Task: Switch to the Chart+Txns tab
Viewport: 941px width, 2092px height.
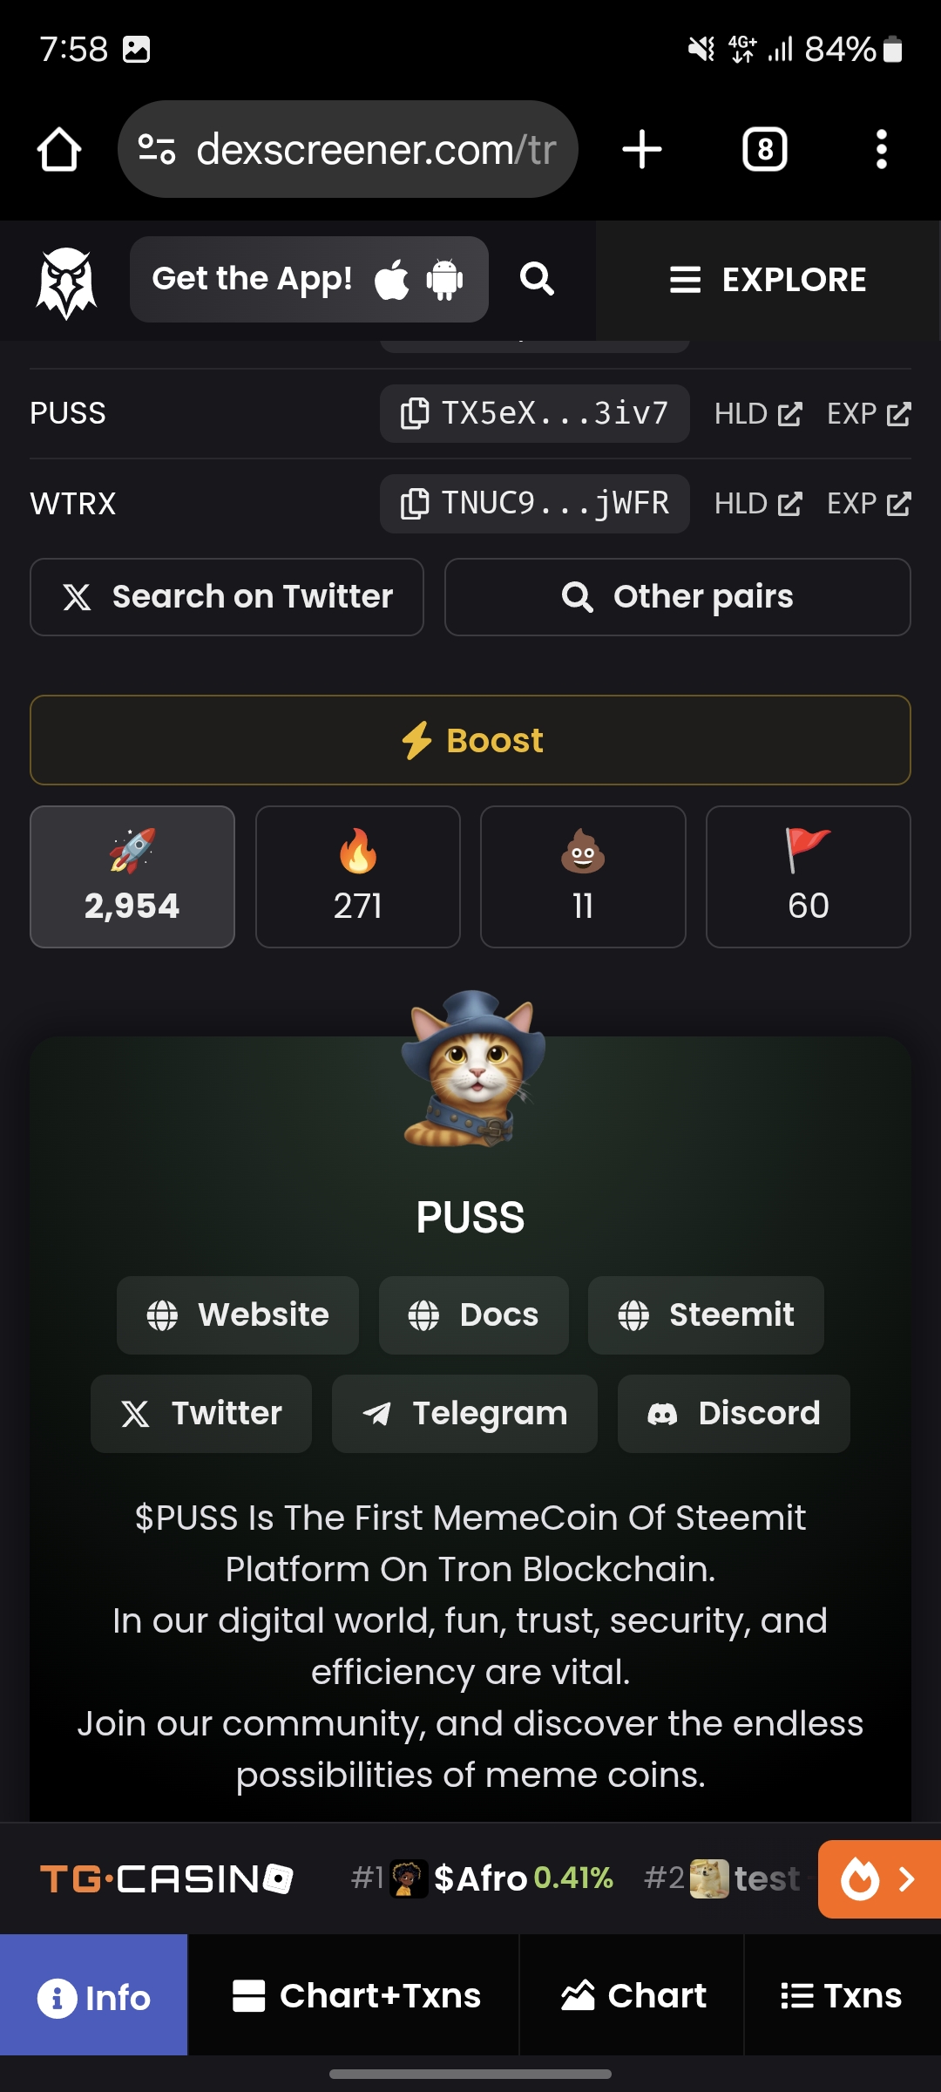Action: tap(354, 1995)
